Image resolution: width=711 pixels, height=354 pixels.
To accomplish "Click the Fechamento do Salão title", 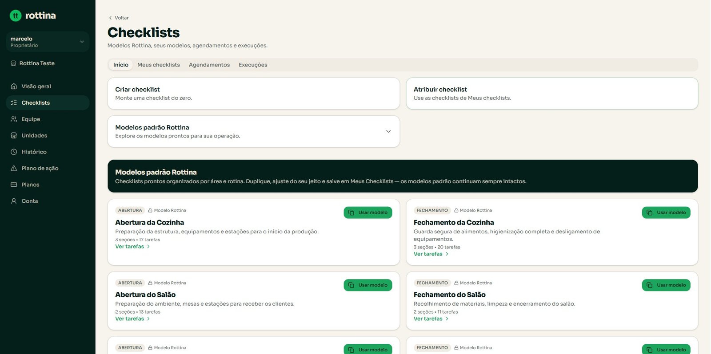I will tap(450, 295).
